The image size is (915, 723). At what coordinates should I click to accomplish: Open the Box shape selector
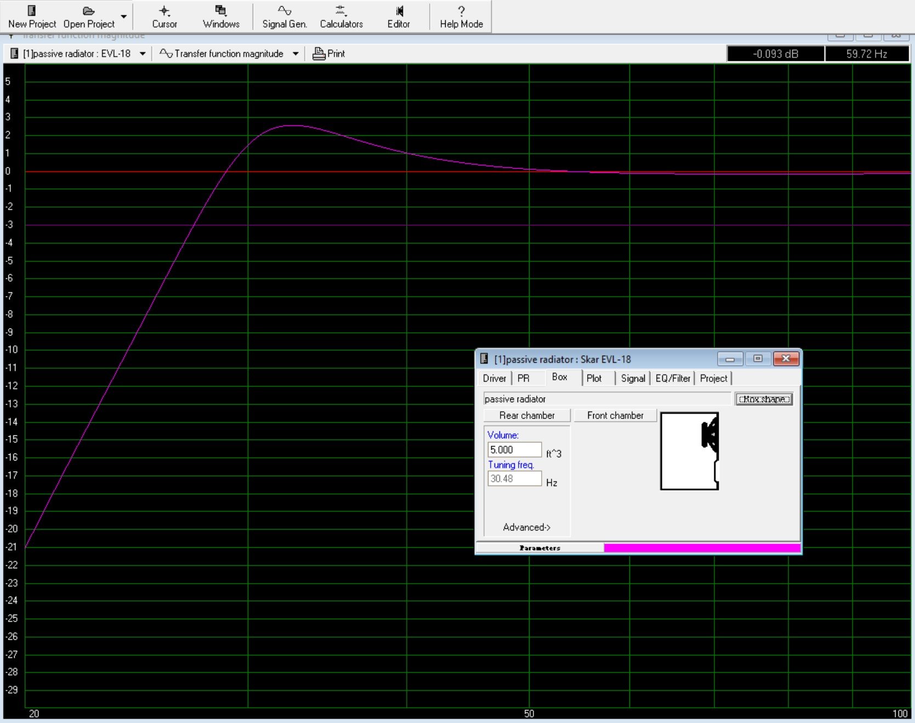tap(764, 398)
